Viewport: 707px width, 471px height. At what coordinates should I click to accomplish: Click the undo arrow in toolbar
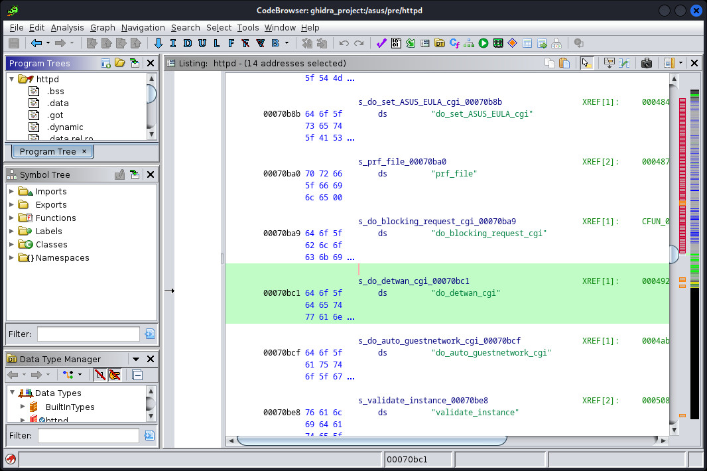pos(344,43)
